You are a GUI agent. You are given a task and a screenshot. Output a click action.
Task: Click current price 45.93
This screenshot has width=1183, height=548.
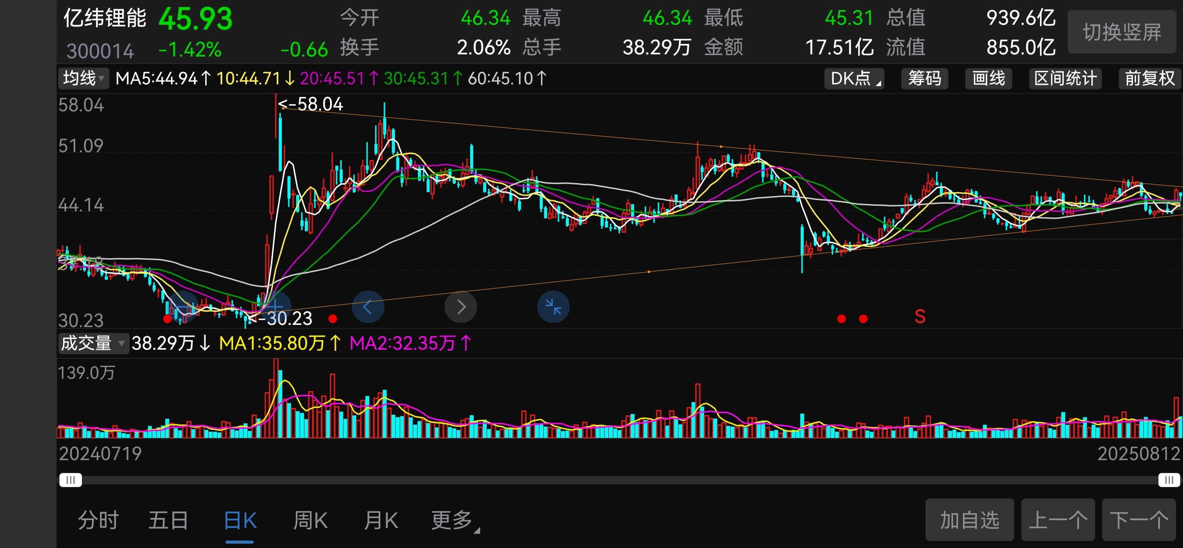[x=196, y=19]
